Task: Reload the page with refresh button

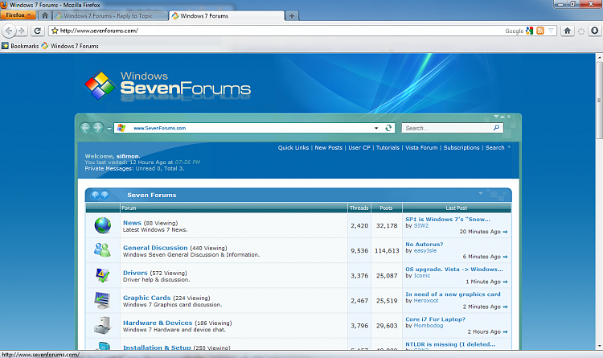Action: 37,31
